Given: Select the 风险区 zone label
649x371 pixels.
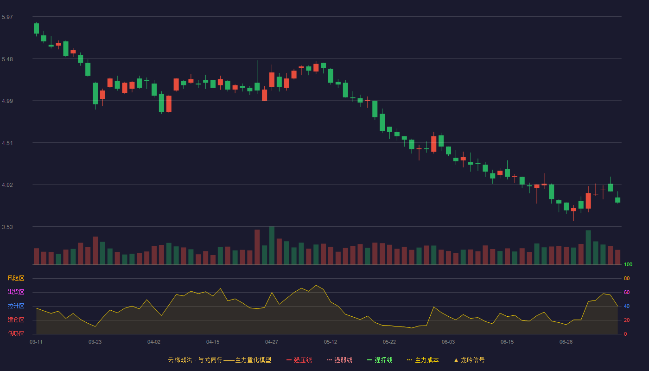Looking at the screenshot, I should [16, 278].
